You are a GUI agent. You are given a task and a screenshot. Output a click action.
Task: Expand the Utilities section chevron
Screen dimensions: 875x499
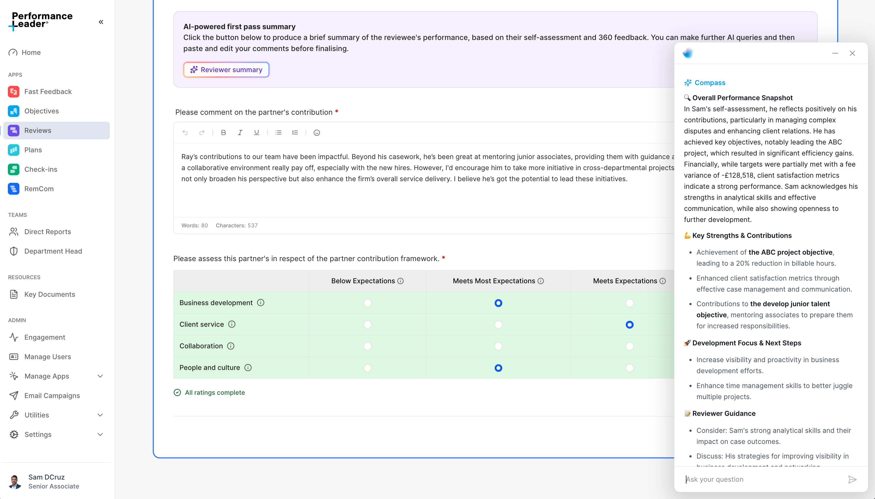[100, 415]
